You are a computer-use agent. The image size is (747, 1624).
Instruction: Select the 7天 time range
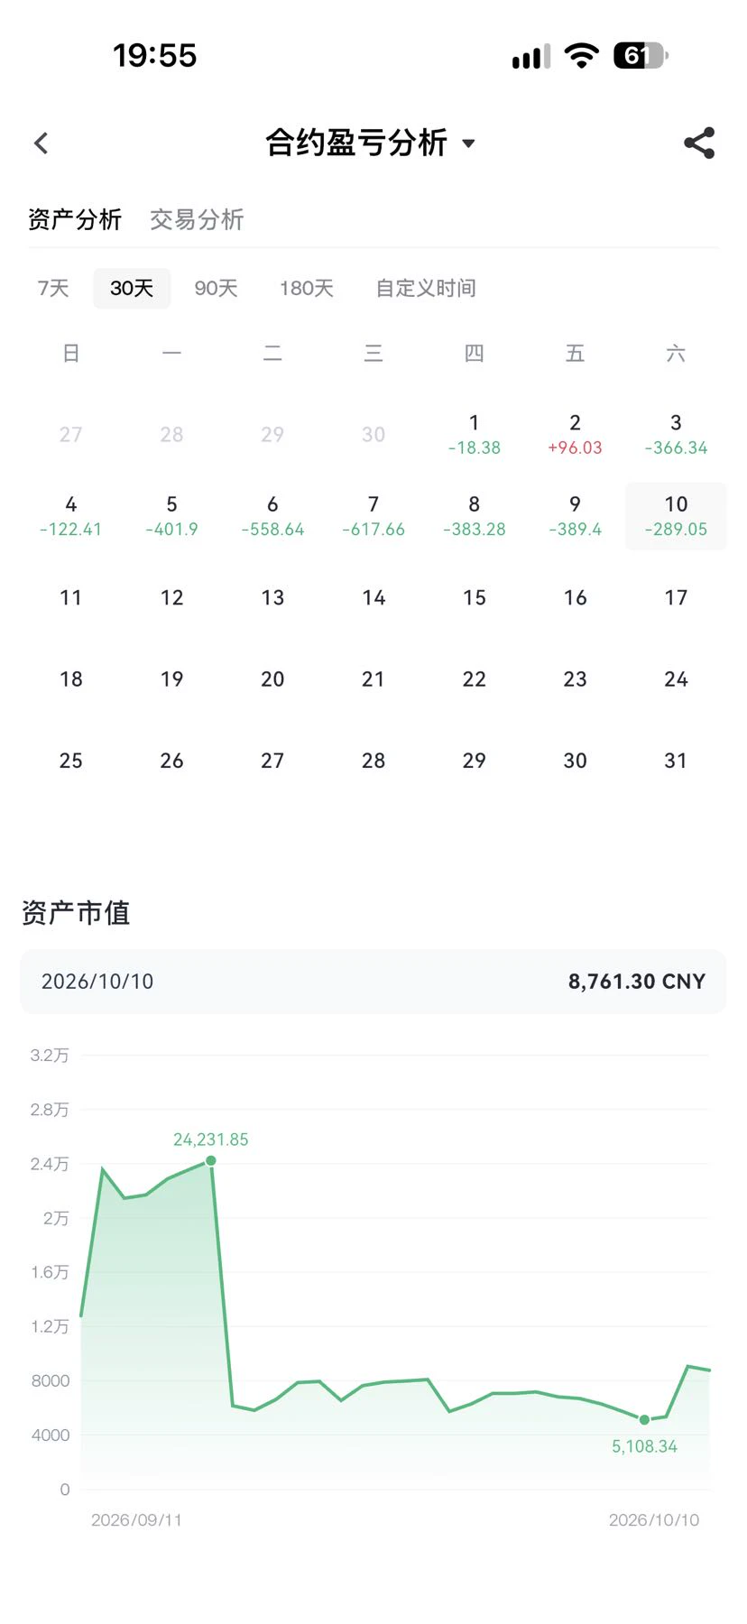click(x=53, y=288)
